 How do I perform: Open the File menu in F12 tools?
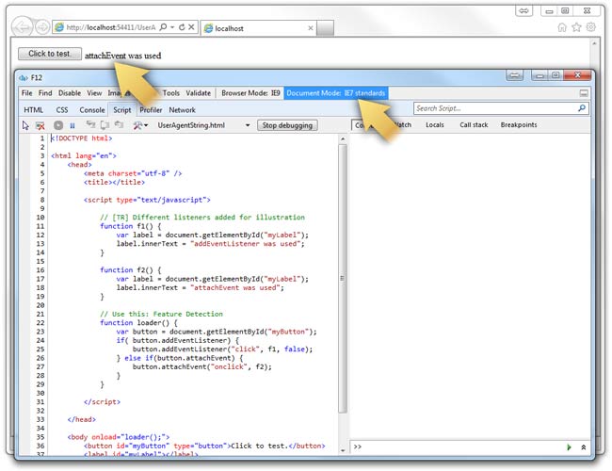click(x=27, y=93)
